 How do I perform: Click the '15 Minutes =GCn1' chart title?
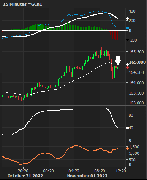pyautogui.click(x=22, y=4)
